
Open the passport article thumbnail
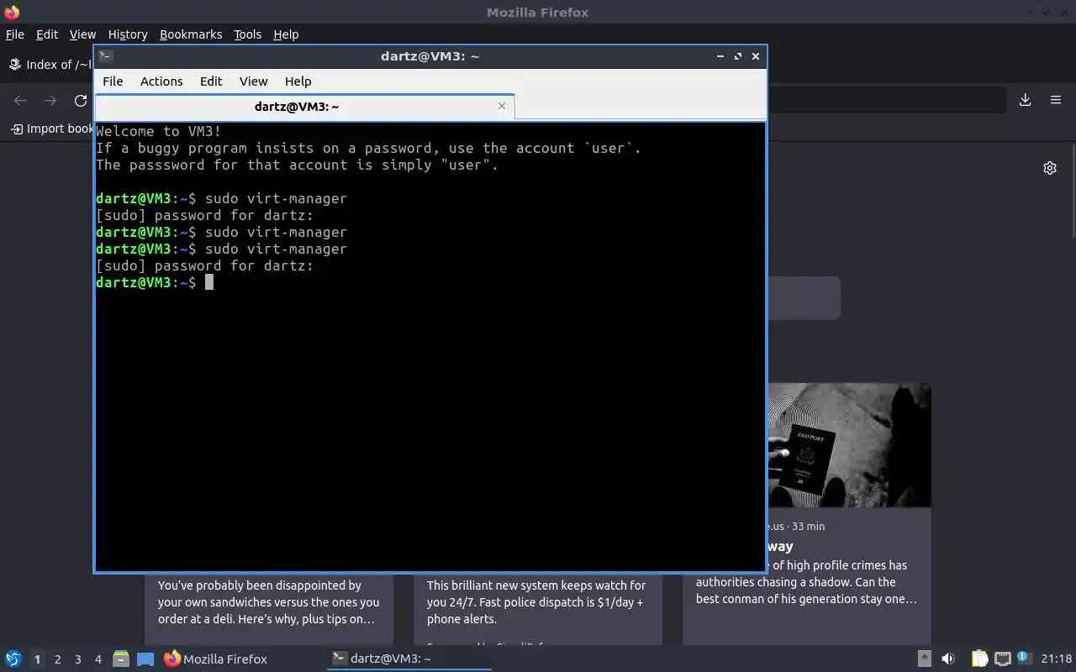coord(849,445)
